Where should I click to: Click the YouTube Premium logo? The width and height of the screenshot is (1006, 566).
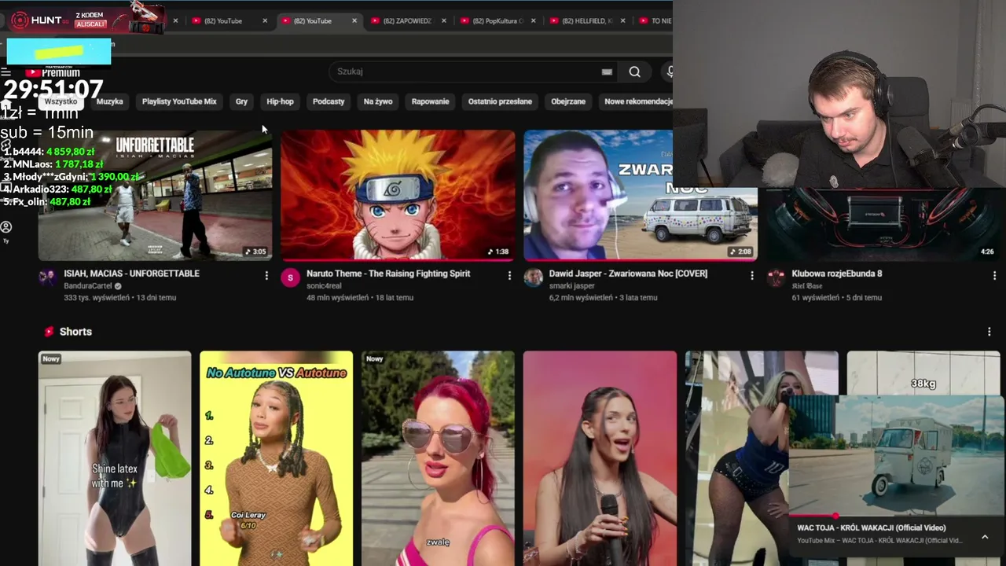pos(52,72)
